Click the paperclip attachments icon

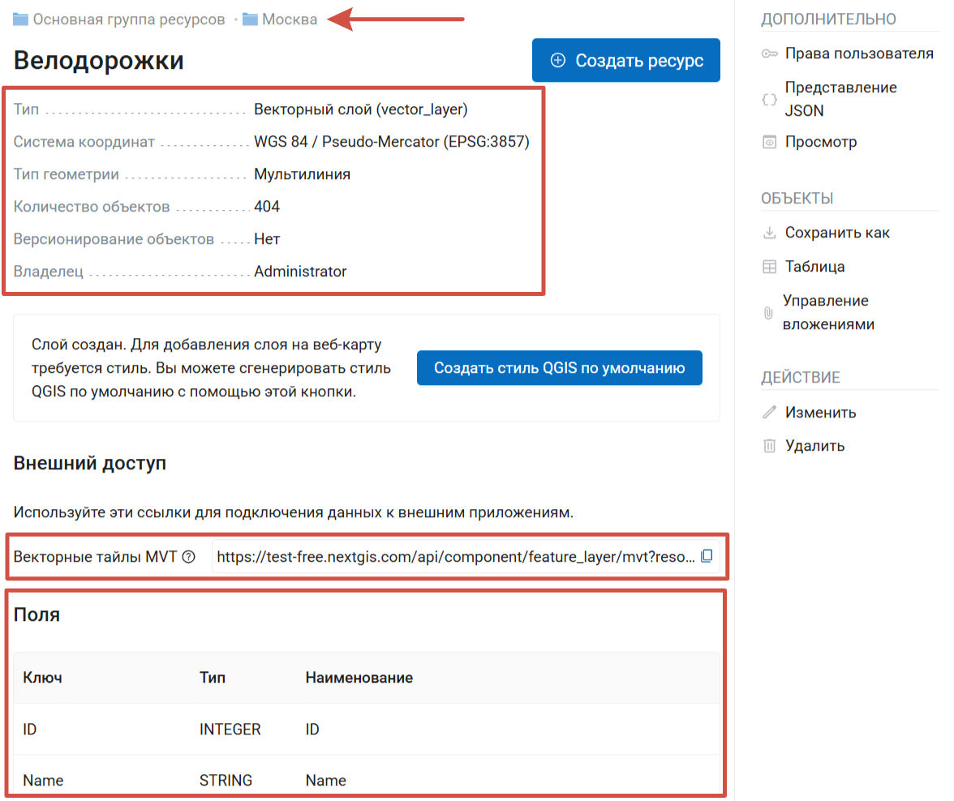coord(768,313)
